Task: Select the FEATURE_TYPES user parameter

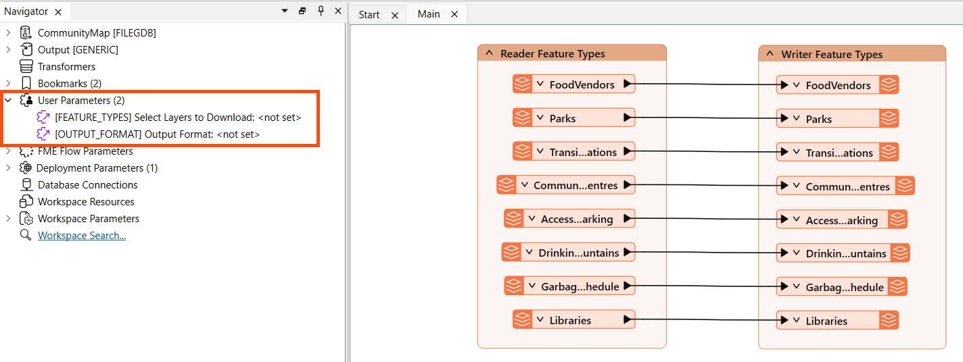Action: (x=177, y=118)
